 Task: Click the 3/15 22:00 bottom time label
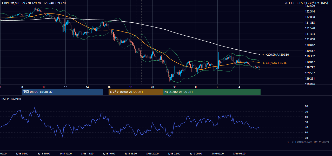click(174, 154)
